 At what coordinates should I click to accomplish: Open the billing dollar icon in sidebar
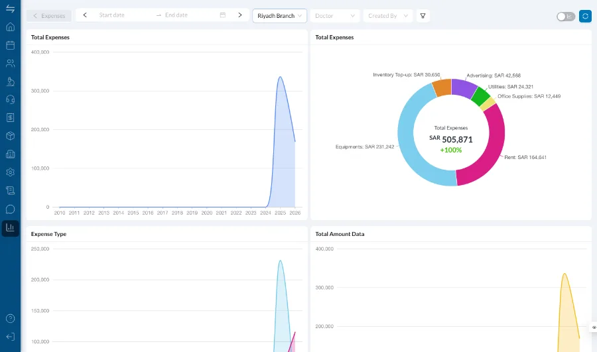click(10, 117)
